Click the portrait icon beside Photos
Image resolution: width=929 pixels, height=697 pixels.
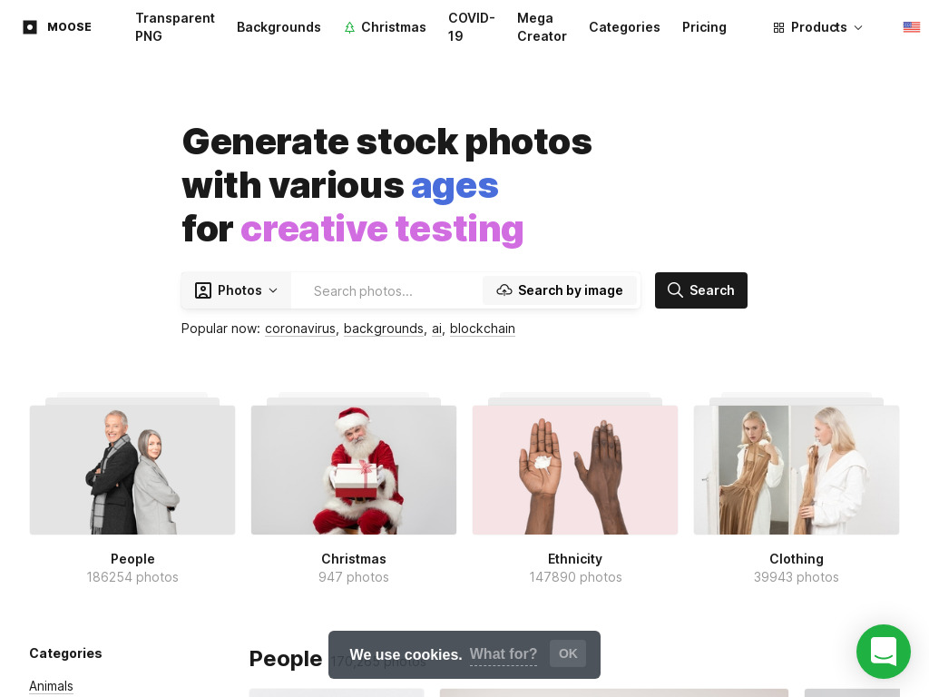[203, 290]
